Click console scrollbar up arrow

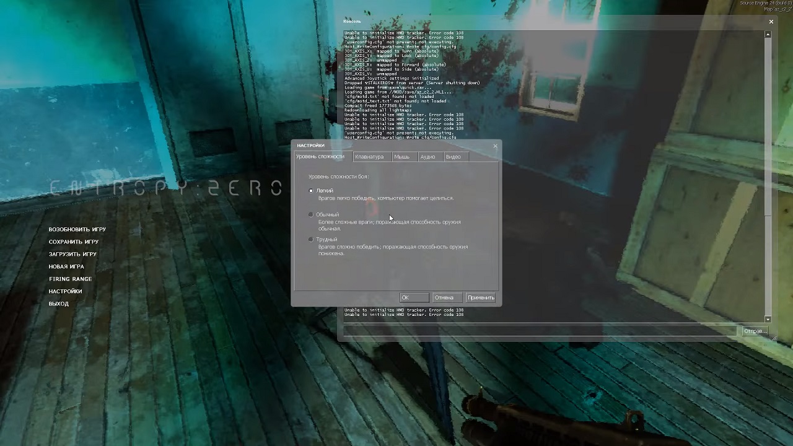click(x=768, y=35)
